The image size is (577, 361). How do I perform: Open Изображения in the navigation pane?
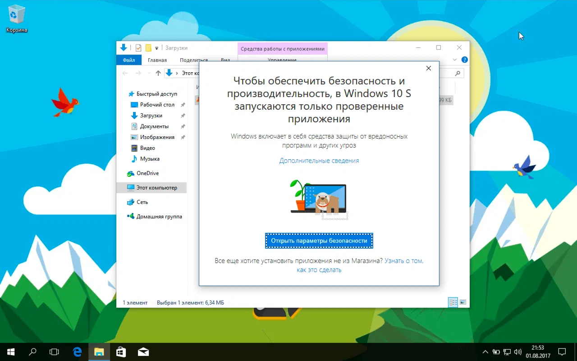click(152, 137)
